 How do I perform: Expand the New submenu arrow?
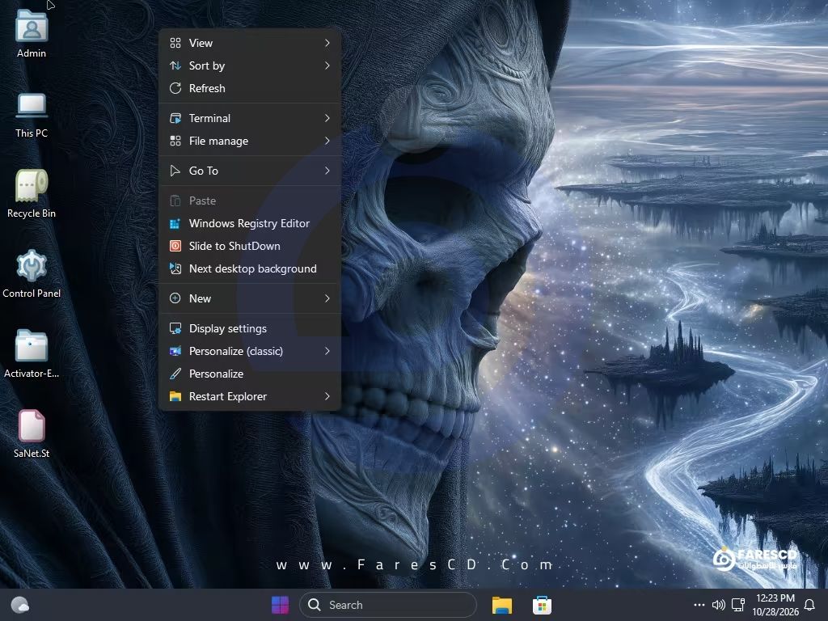click(327, 298)
